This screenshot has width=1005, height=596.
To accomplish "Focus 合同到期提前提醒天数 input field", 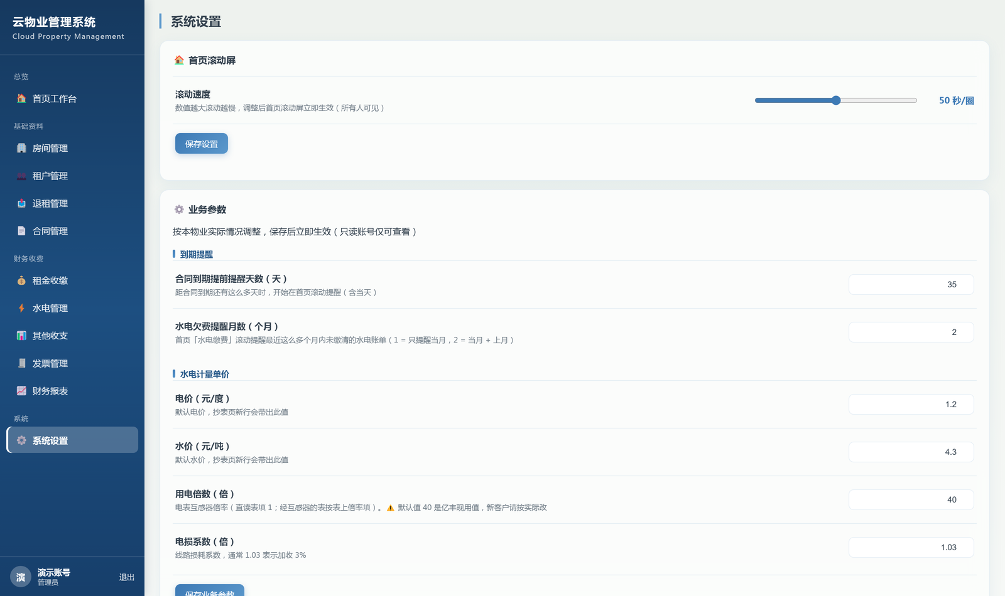I will click(x=911, y=284).
